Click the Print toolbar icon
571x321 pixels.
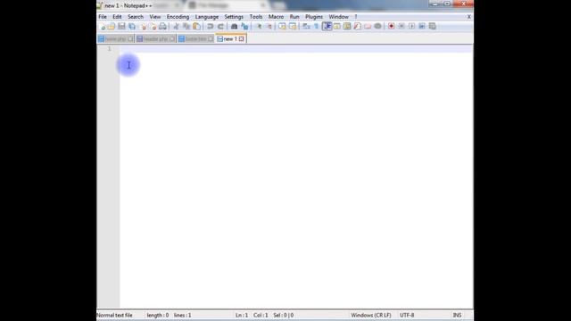[x=162, y=26]
